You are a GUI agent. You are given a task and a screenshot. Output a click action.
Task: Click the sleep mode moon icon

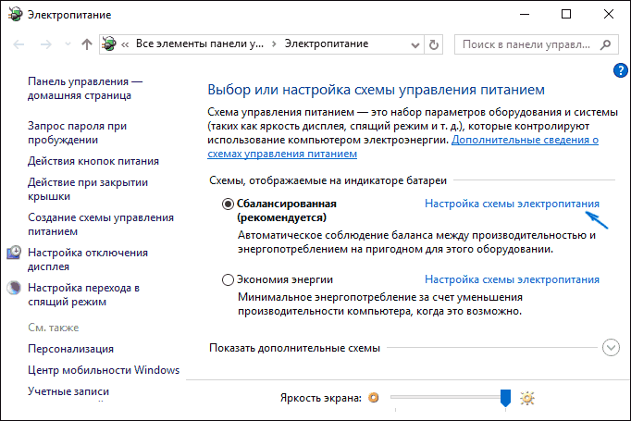(x=14, y=288)
